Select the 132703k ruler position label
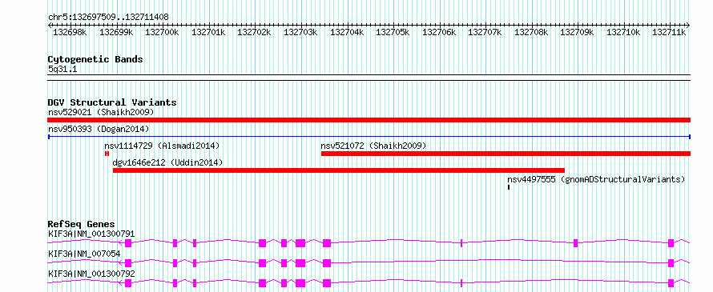 point(300,32)
